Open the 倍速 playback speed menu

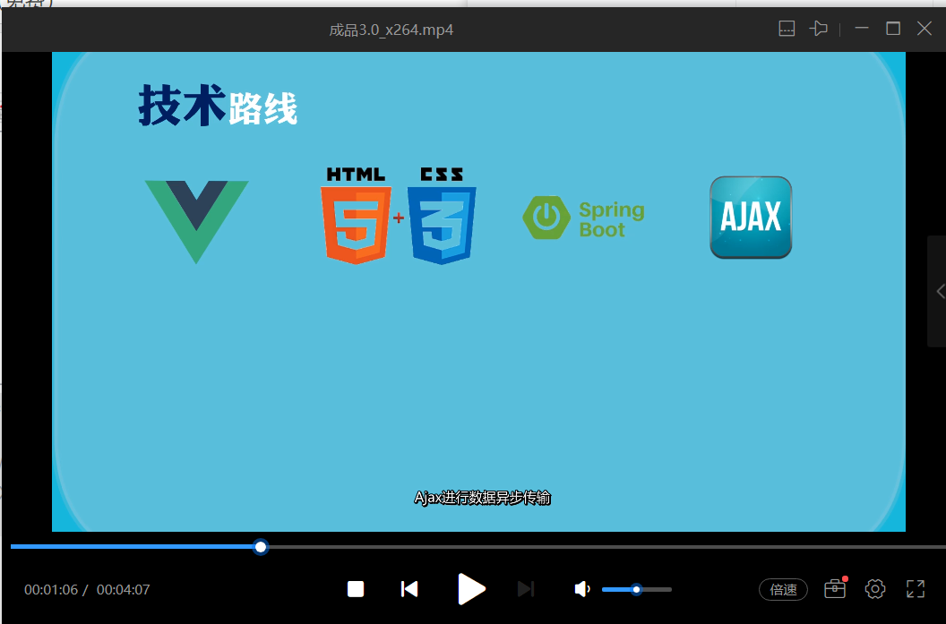click(783, 590)
